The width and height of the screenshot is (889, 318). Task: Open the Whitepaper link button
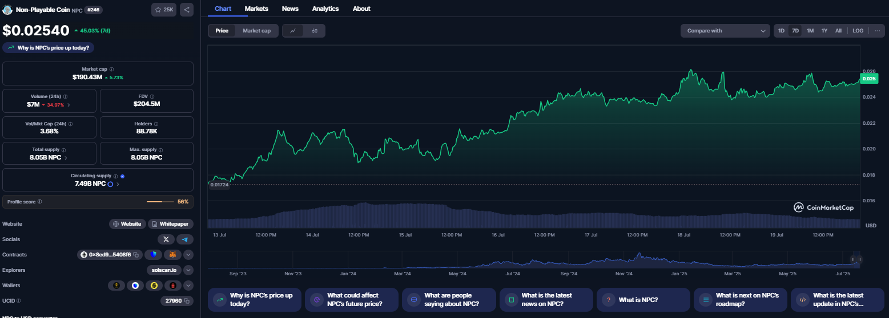point(171,224)
